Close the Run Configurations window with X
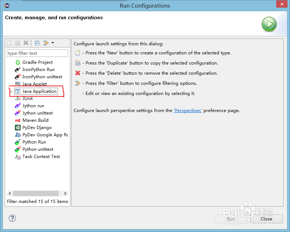This screenshot has height=232, width=290. pos(282,4)
